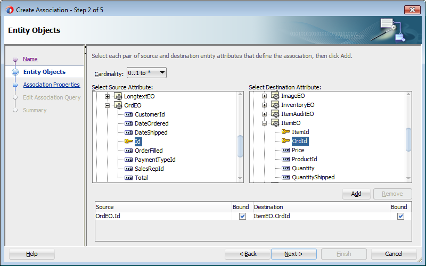
Task: Click the Quantity attribute icon
Action: (285, 168)
